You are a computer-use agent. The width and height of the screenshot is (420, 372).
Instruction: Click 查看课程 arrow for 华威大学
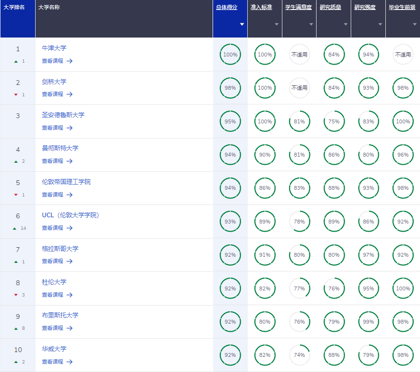(x=70, y=362)
